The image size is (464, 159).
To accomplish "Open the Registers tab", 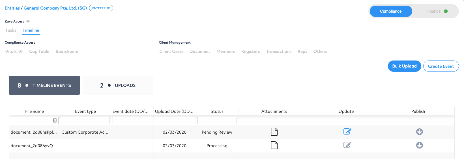I will coord(250,51).
